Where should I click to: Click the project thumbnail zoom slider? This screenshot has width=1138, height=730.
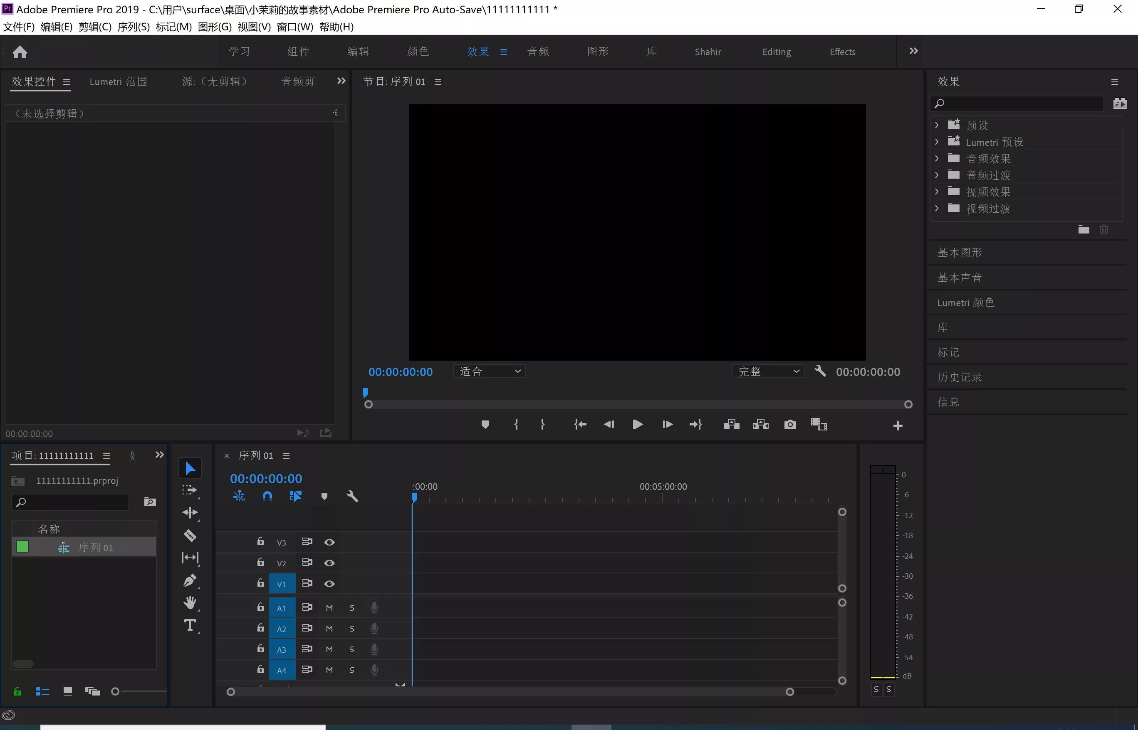coord(115,692)
